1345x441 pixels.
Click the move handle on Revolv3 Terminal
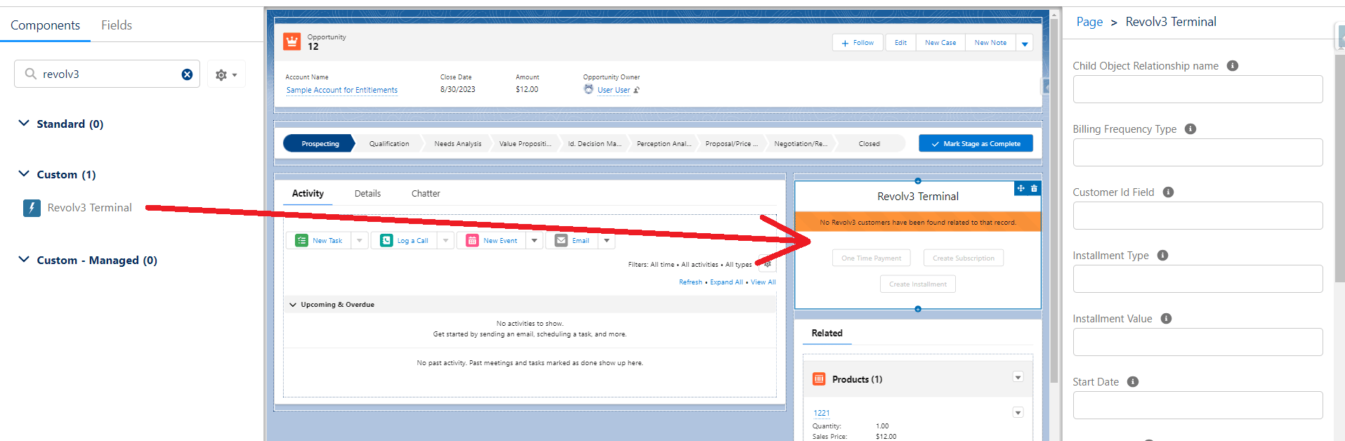point(1021,188)
